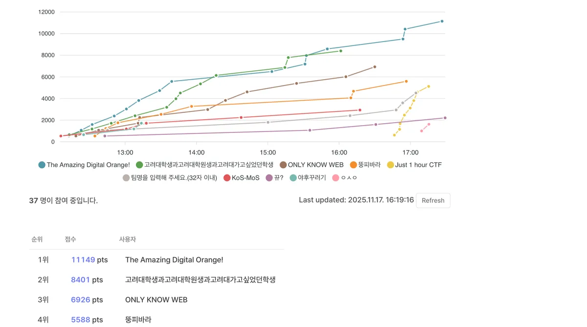Click the brown ONLY KNOW WEB legend marker
Screen dimensions: 587x327
[283, 165]
